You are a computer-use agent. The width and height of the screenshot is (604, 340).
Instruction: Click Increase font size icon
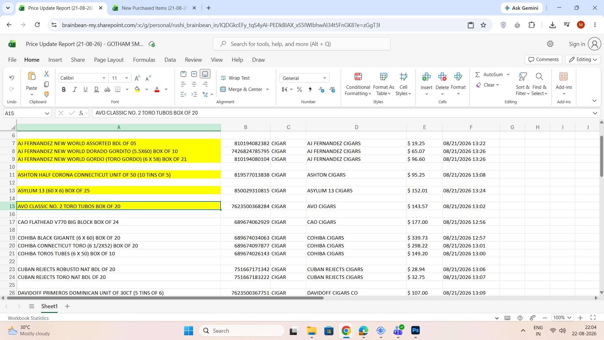(x=137, y=78)
